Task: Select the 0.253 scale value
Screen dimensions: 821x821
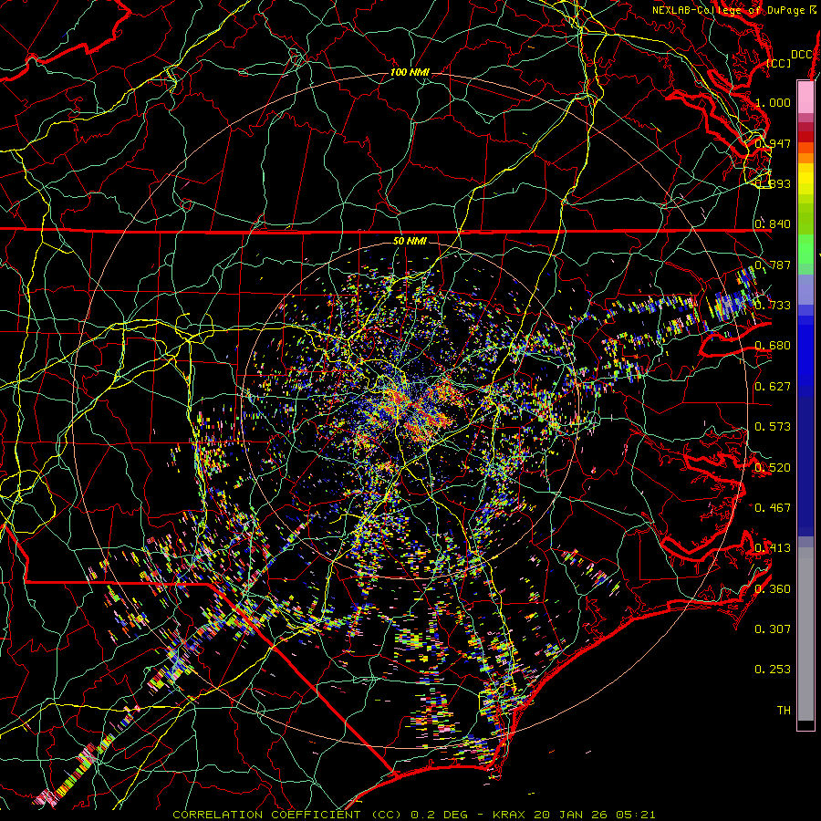Action: point(773,670)
